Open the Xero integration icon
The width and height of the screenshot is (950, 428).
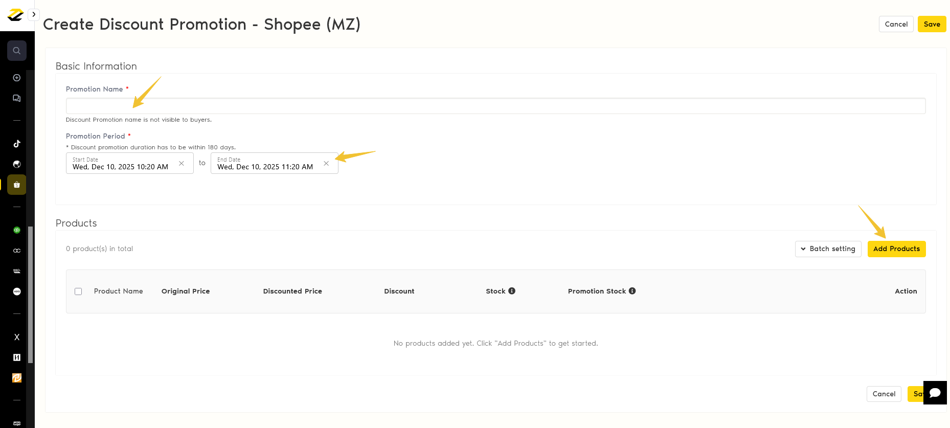17,291
